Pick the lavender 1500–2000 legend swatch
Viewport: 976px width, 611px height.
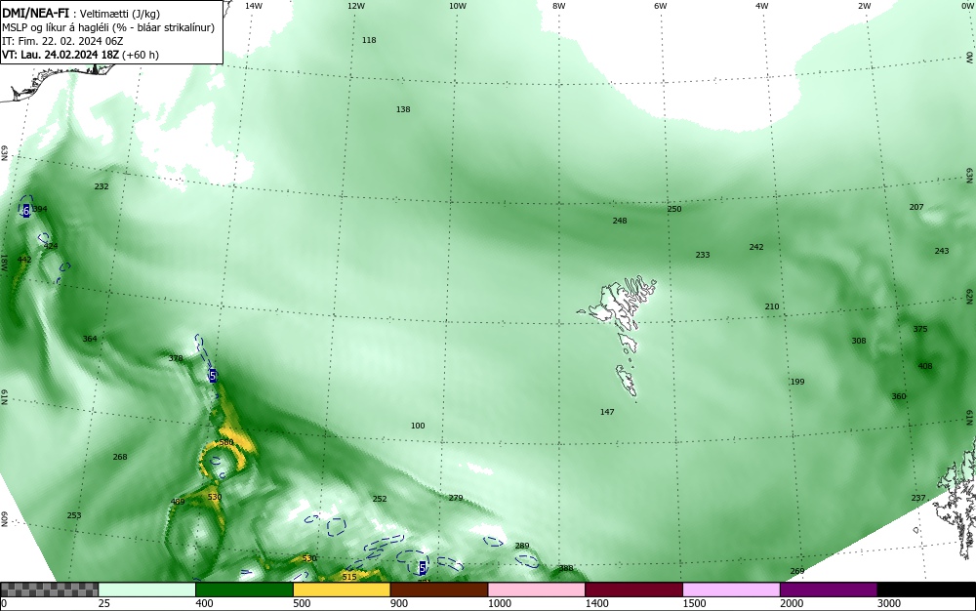pyautogui.click(x=731, y=590)
